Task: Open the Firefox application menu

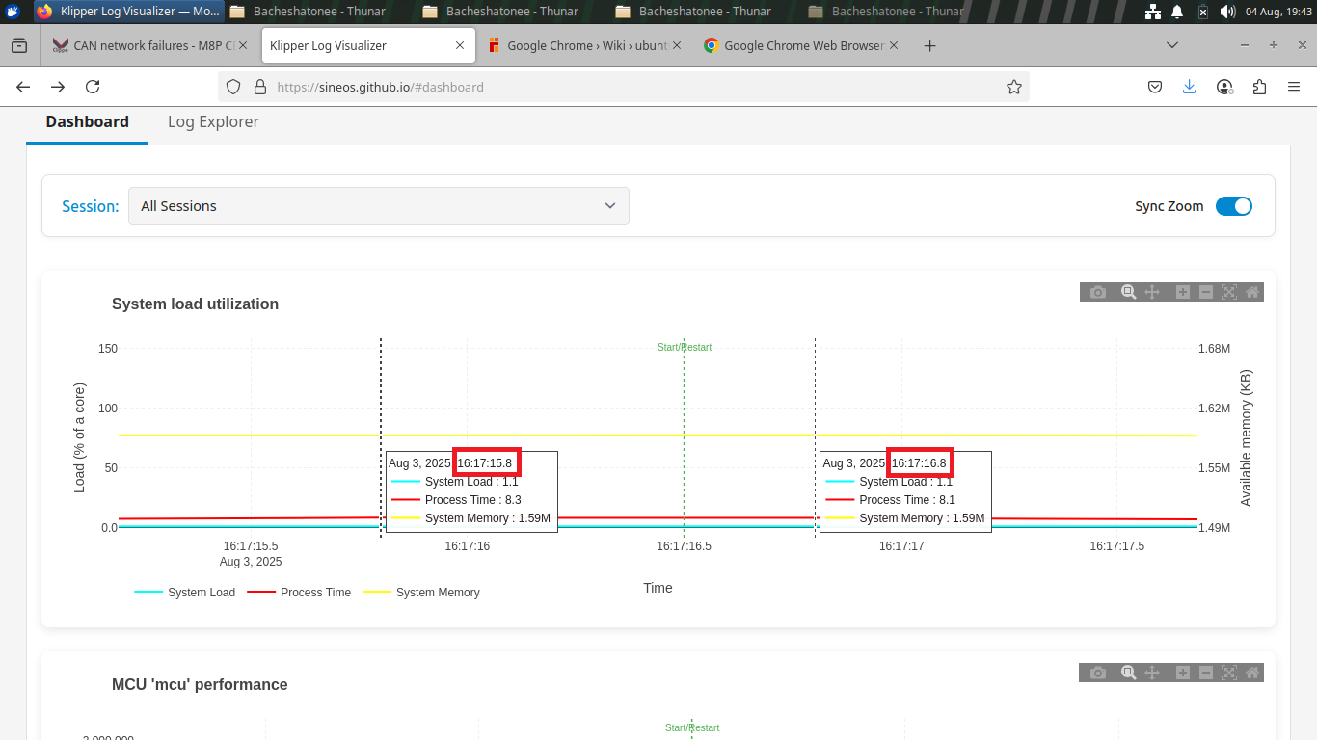Action: pyautogui.click(x=1294, y=87)
